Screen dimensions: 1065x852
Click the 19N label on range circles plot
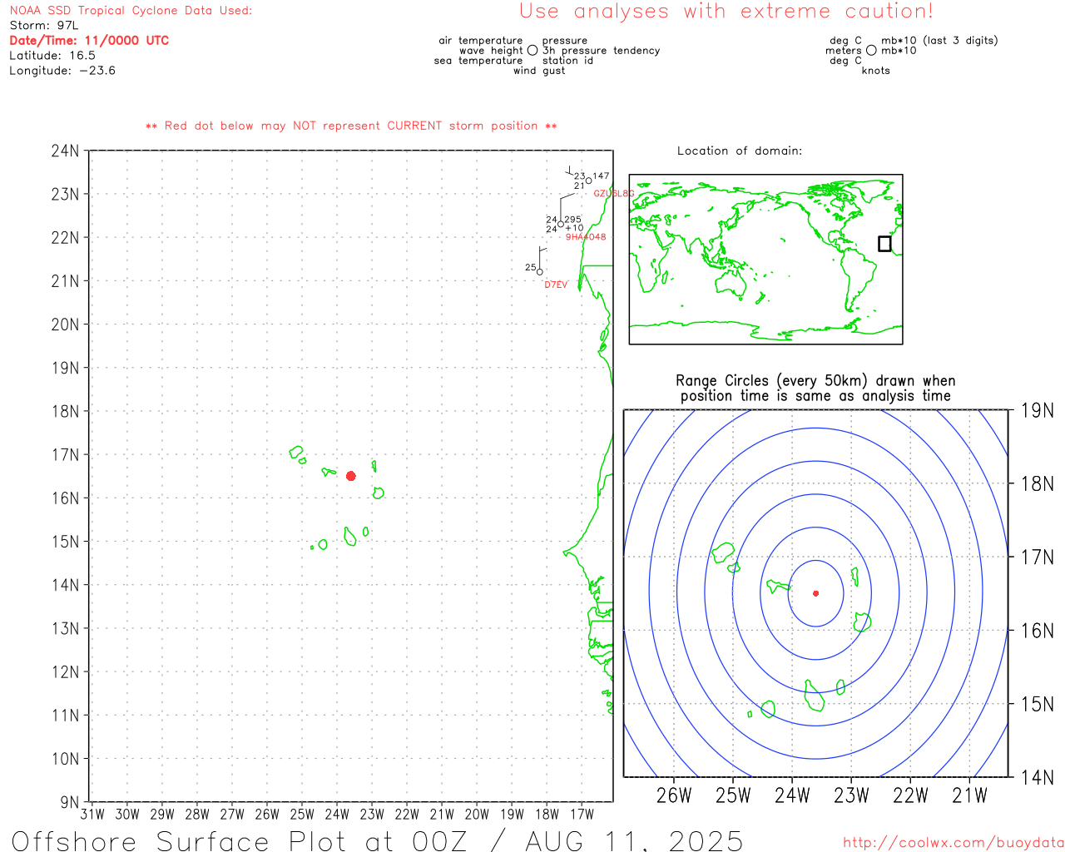1038,410
